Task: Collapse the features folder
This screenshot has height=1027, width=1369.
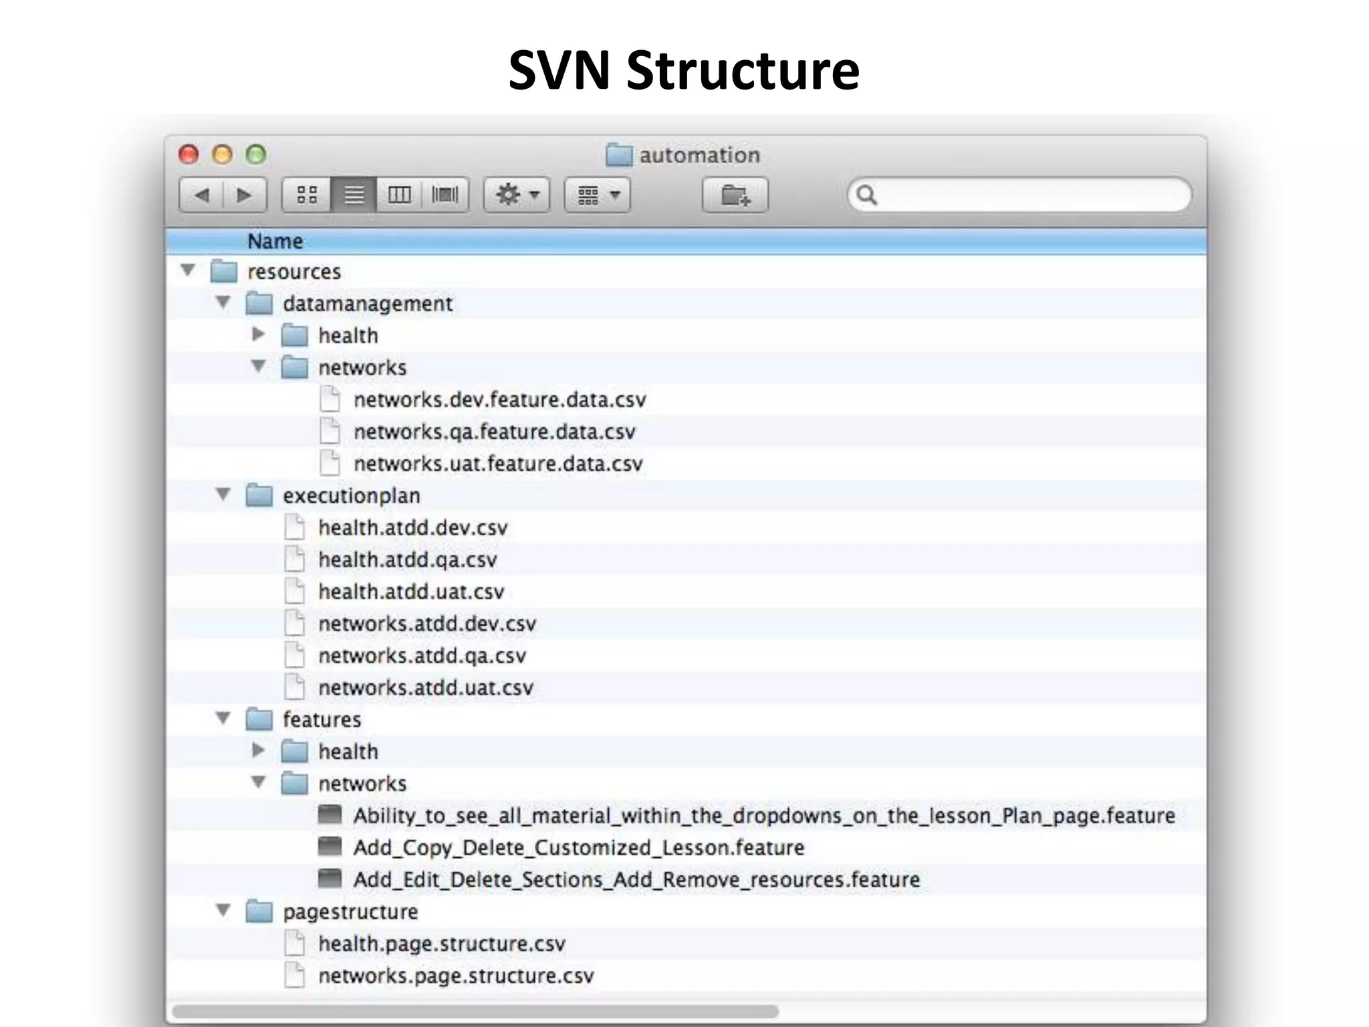Action: tap(223, 719)
